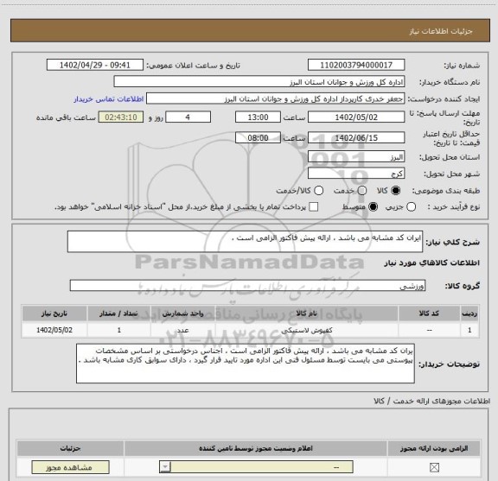498x481 pixels.
Task: Click the validity time field 08:00
Action: (258, 137)
